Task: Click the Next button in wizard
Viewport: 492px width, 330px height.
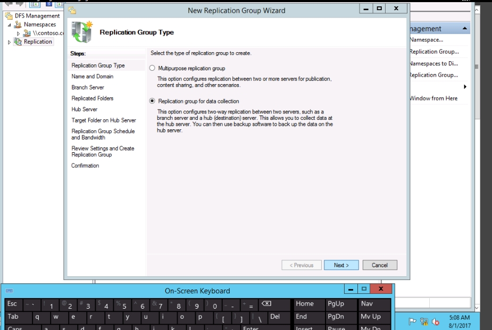Action: 341,265
